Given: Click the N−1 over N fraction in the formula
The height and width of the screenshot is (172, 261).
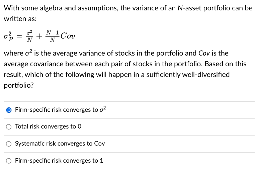Looking at the screenshot, I should (52, 36).
